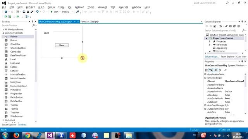This screenshot has height=139, width=248.
Task: Open the Properties object selector dropdown
Action: point(246,66)
